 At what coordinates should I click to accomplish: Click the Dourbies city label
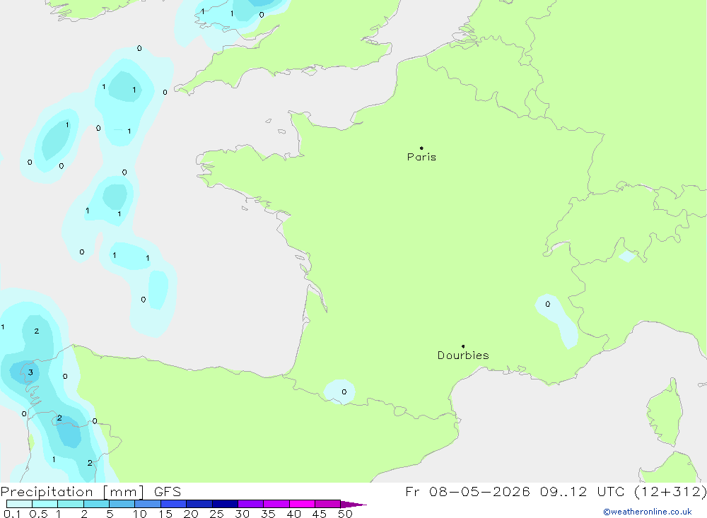(x=463, y=355)
